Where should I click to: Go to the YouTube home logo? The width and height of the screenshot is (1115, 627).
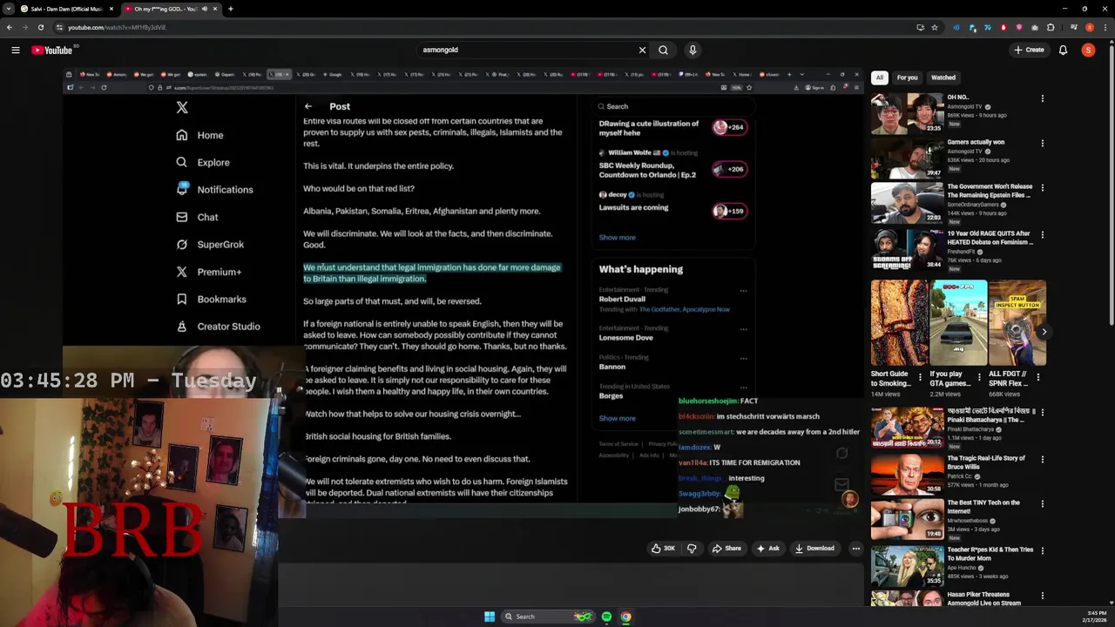click(52, 51)
